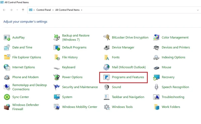The width and height of the screenshot is (201, 124).
Task: Navigate back using the back arrow
Action: click(4, 10)
